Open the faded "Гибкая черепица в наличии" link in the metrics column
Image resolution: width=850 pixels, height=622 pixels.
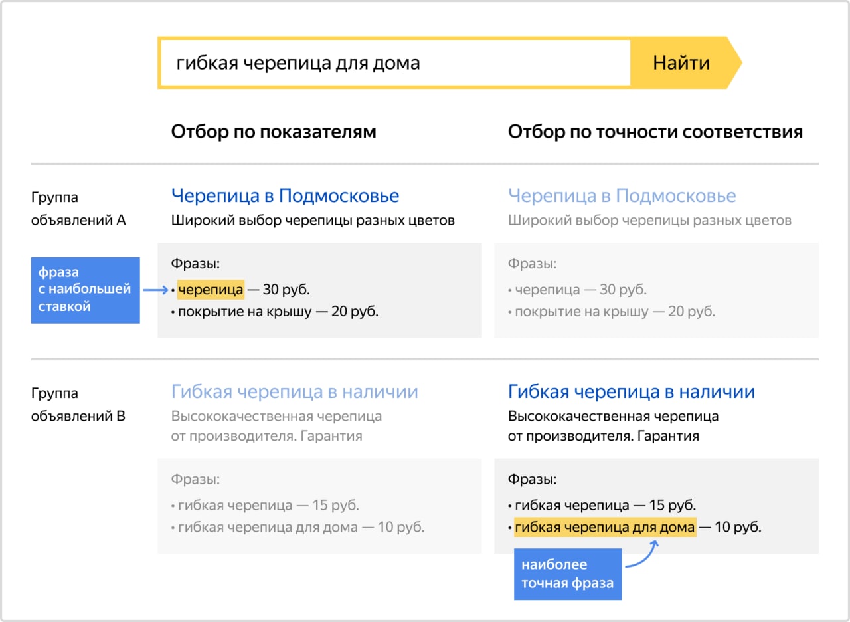294,392
